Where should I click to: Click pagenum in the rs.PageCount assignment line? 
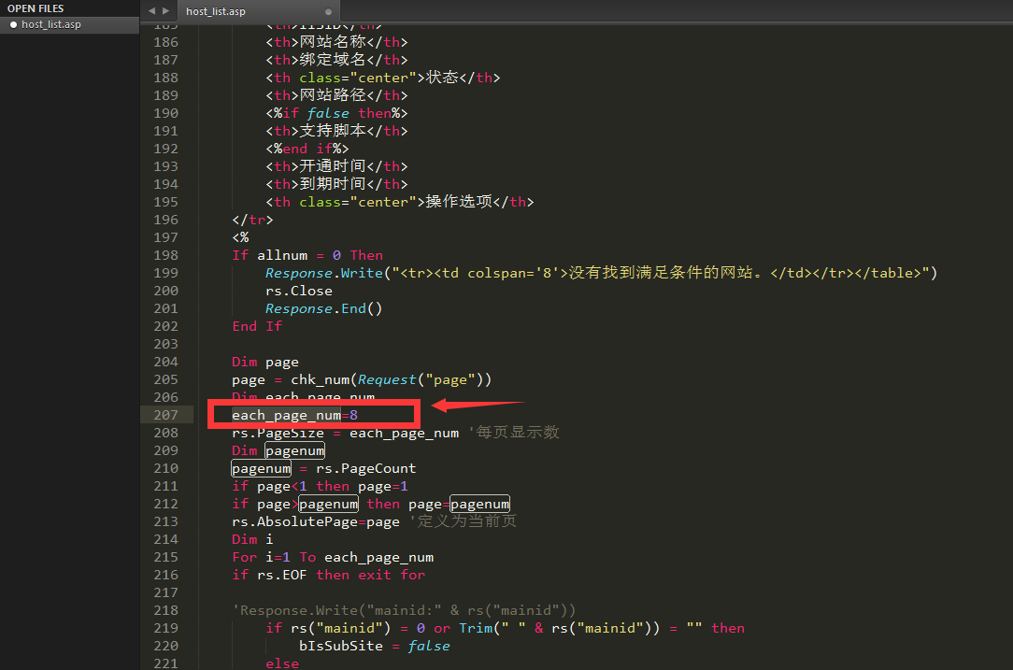tap(262, 468)
